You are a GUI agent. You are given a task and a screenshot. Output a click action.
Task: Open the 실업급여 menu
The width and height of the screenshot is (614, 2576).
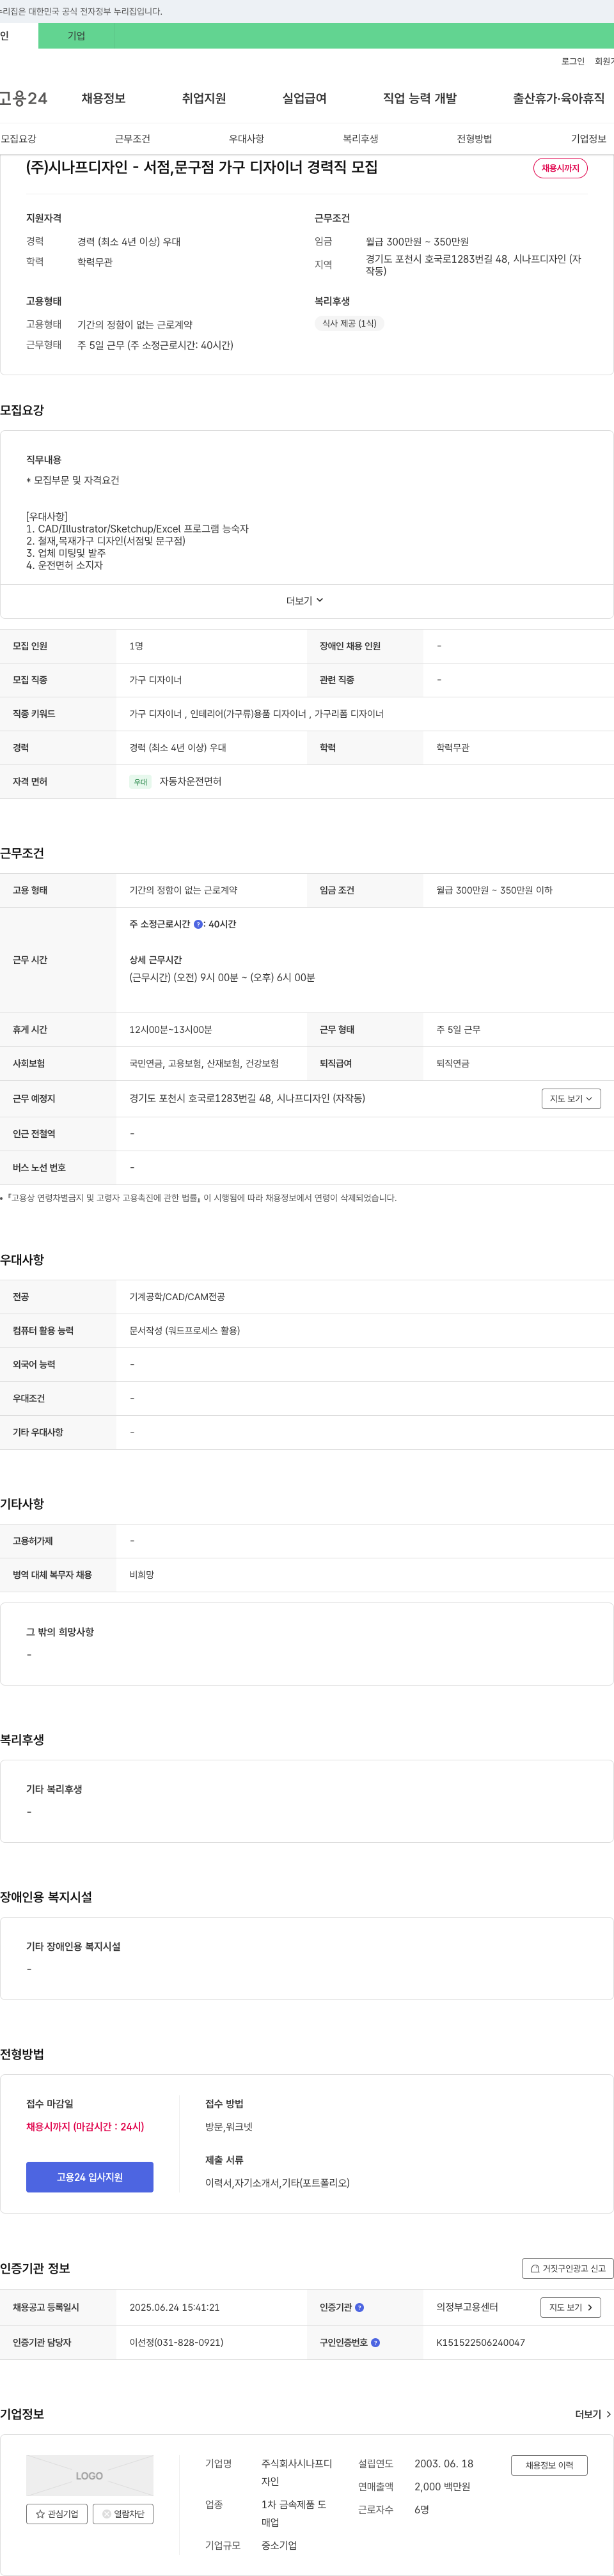pyautogui.click(x=305, y=98)
